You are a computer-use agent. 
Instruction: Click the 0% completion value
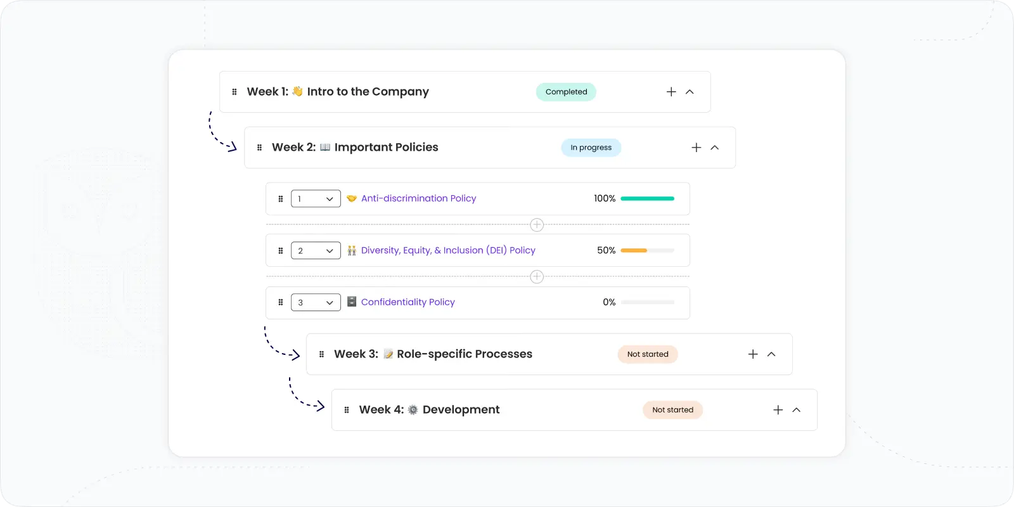coord(609,302)
